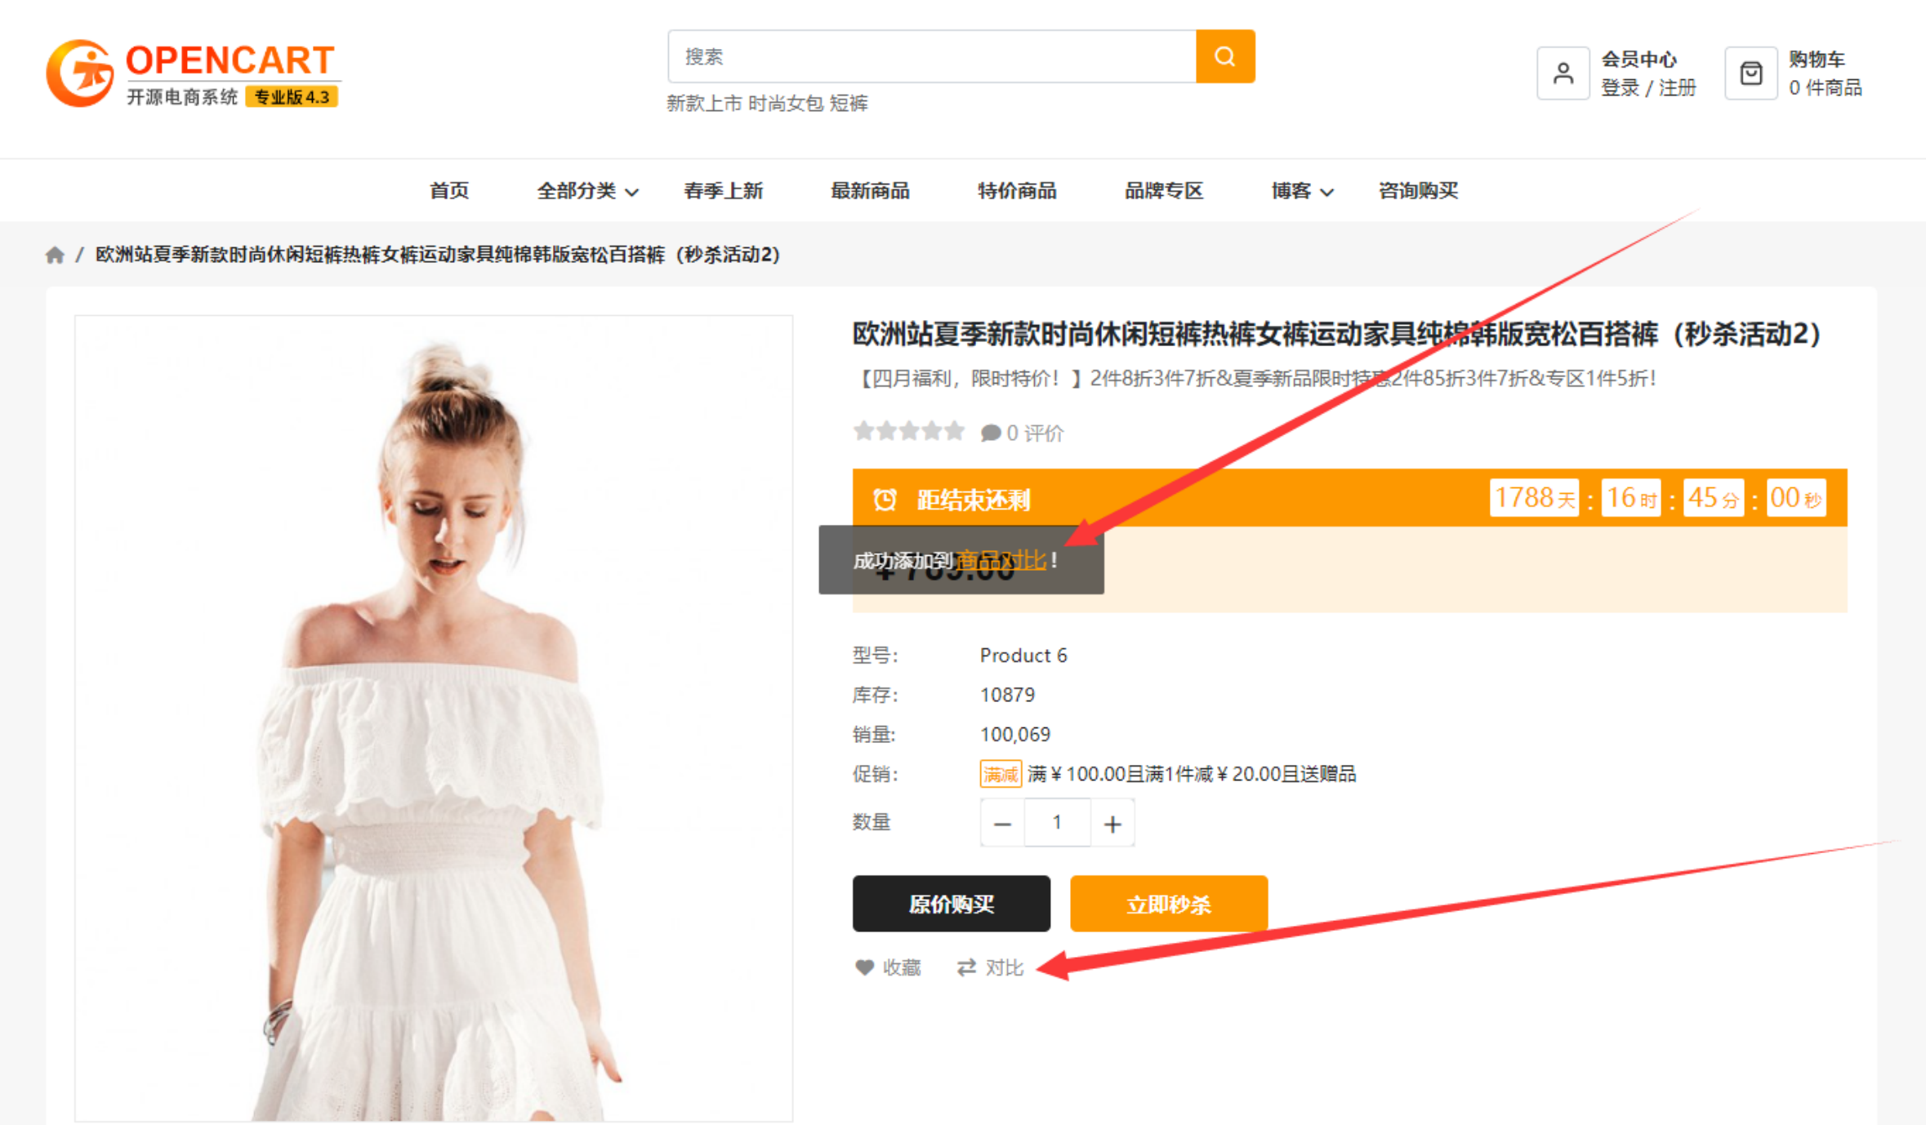Click the Product 6 model value
The image size is (1926, 1125).
point(1023,656)
